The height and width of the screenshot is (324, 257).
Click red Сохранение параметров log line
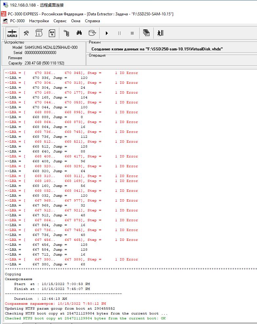click(55, 303)
